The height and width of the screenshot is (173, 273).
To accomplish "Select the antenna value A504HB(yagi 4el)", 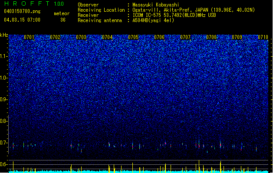I will click(x=153, y=20).
